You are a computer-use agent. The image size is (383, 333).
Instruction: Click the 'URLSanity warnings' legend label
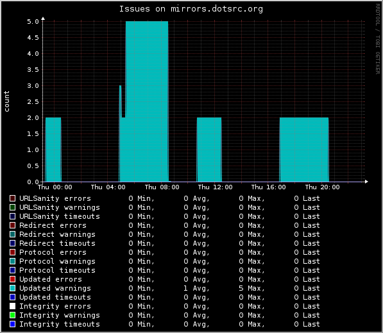(x=60, y=207)
